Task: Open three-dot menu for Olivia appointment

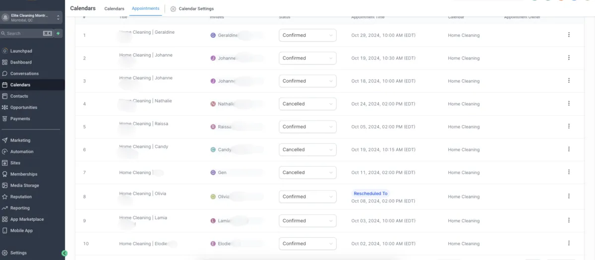Action: click(x=569, y=196)
